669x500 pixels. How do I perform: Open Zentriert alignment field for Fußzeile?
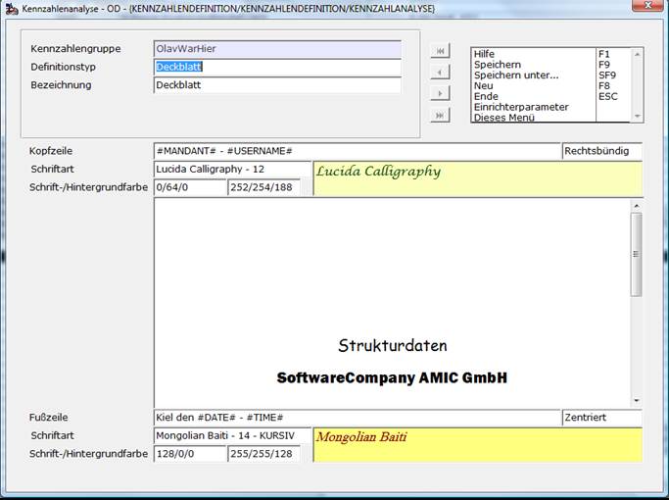602,418
